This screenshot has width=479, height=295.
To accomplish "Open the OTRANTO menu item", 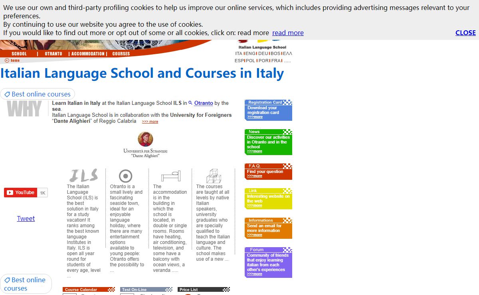I will tap(53, 54).
